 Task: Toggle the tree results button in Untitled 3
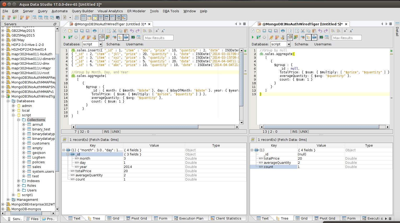(120, 37)
